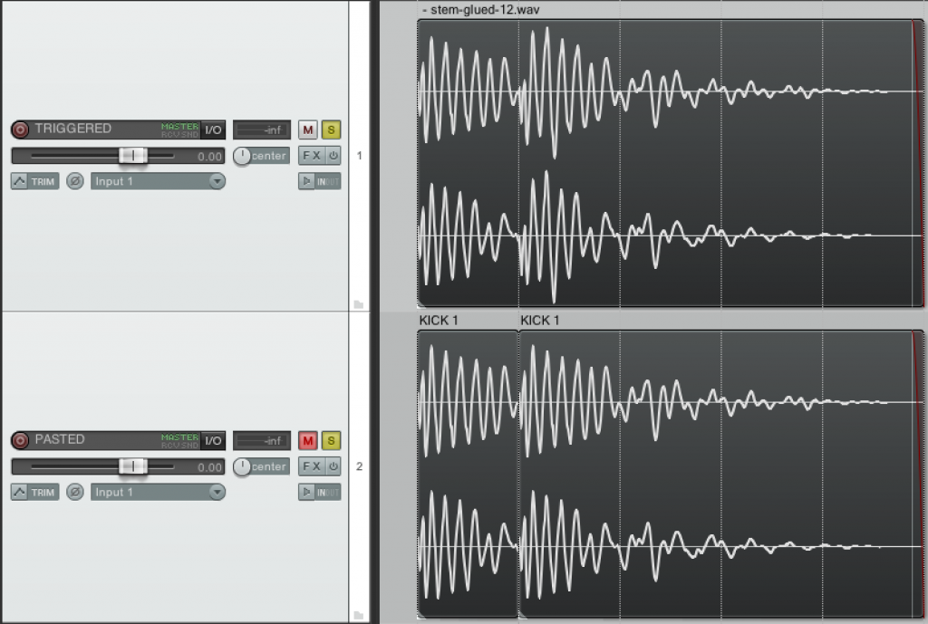Solo the TRIGGERED track

331,130
